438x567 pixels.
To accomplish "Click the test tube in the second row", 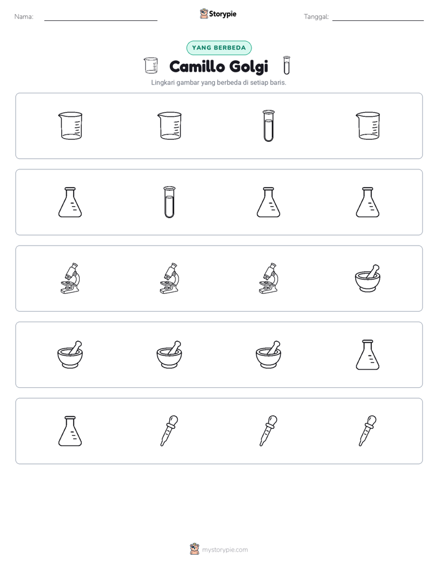I will (169, 202).
